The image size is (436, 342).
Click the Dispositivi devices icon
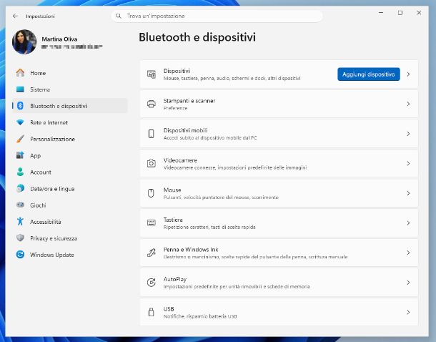[x=152, y=74]
